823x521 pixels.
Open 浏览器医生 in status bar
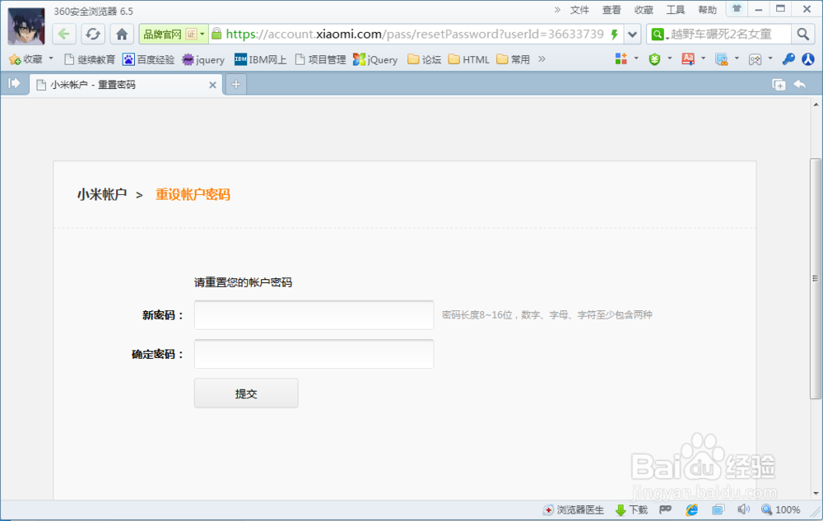[574, 510]
